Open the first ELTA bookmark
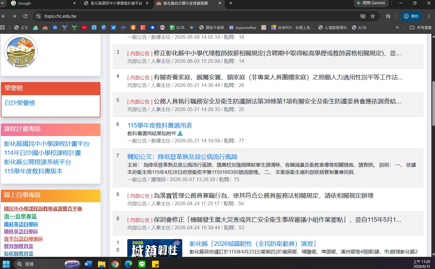Screen dimensions: 435x269 click(x=177, y=27)
